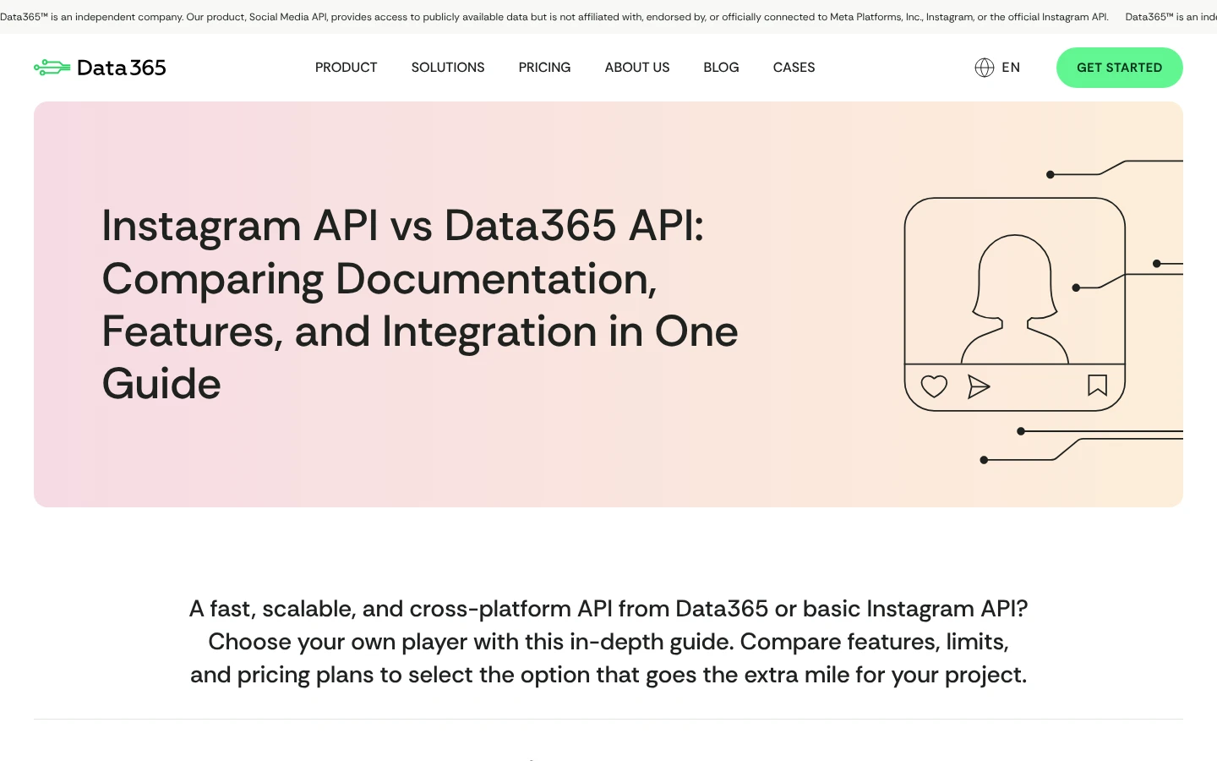The image size is (1217, 761).
Task: Open the ABOUT US menu
Action: (x=637, y=68)
